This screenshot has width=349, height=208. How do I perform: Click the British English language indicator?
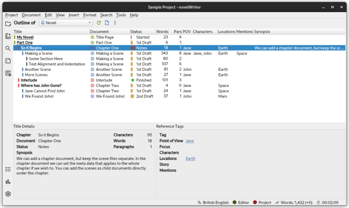coord(213,203)
